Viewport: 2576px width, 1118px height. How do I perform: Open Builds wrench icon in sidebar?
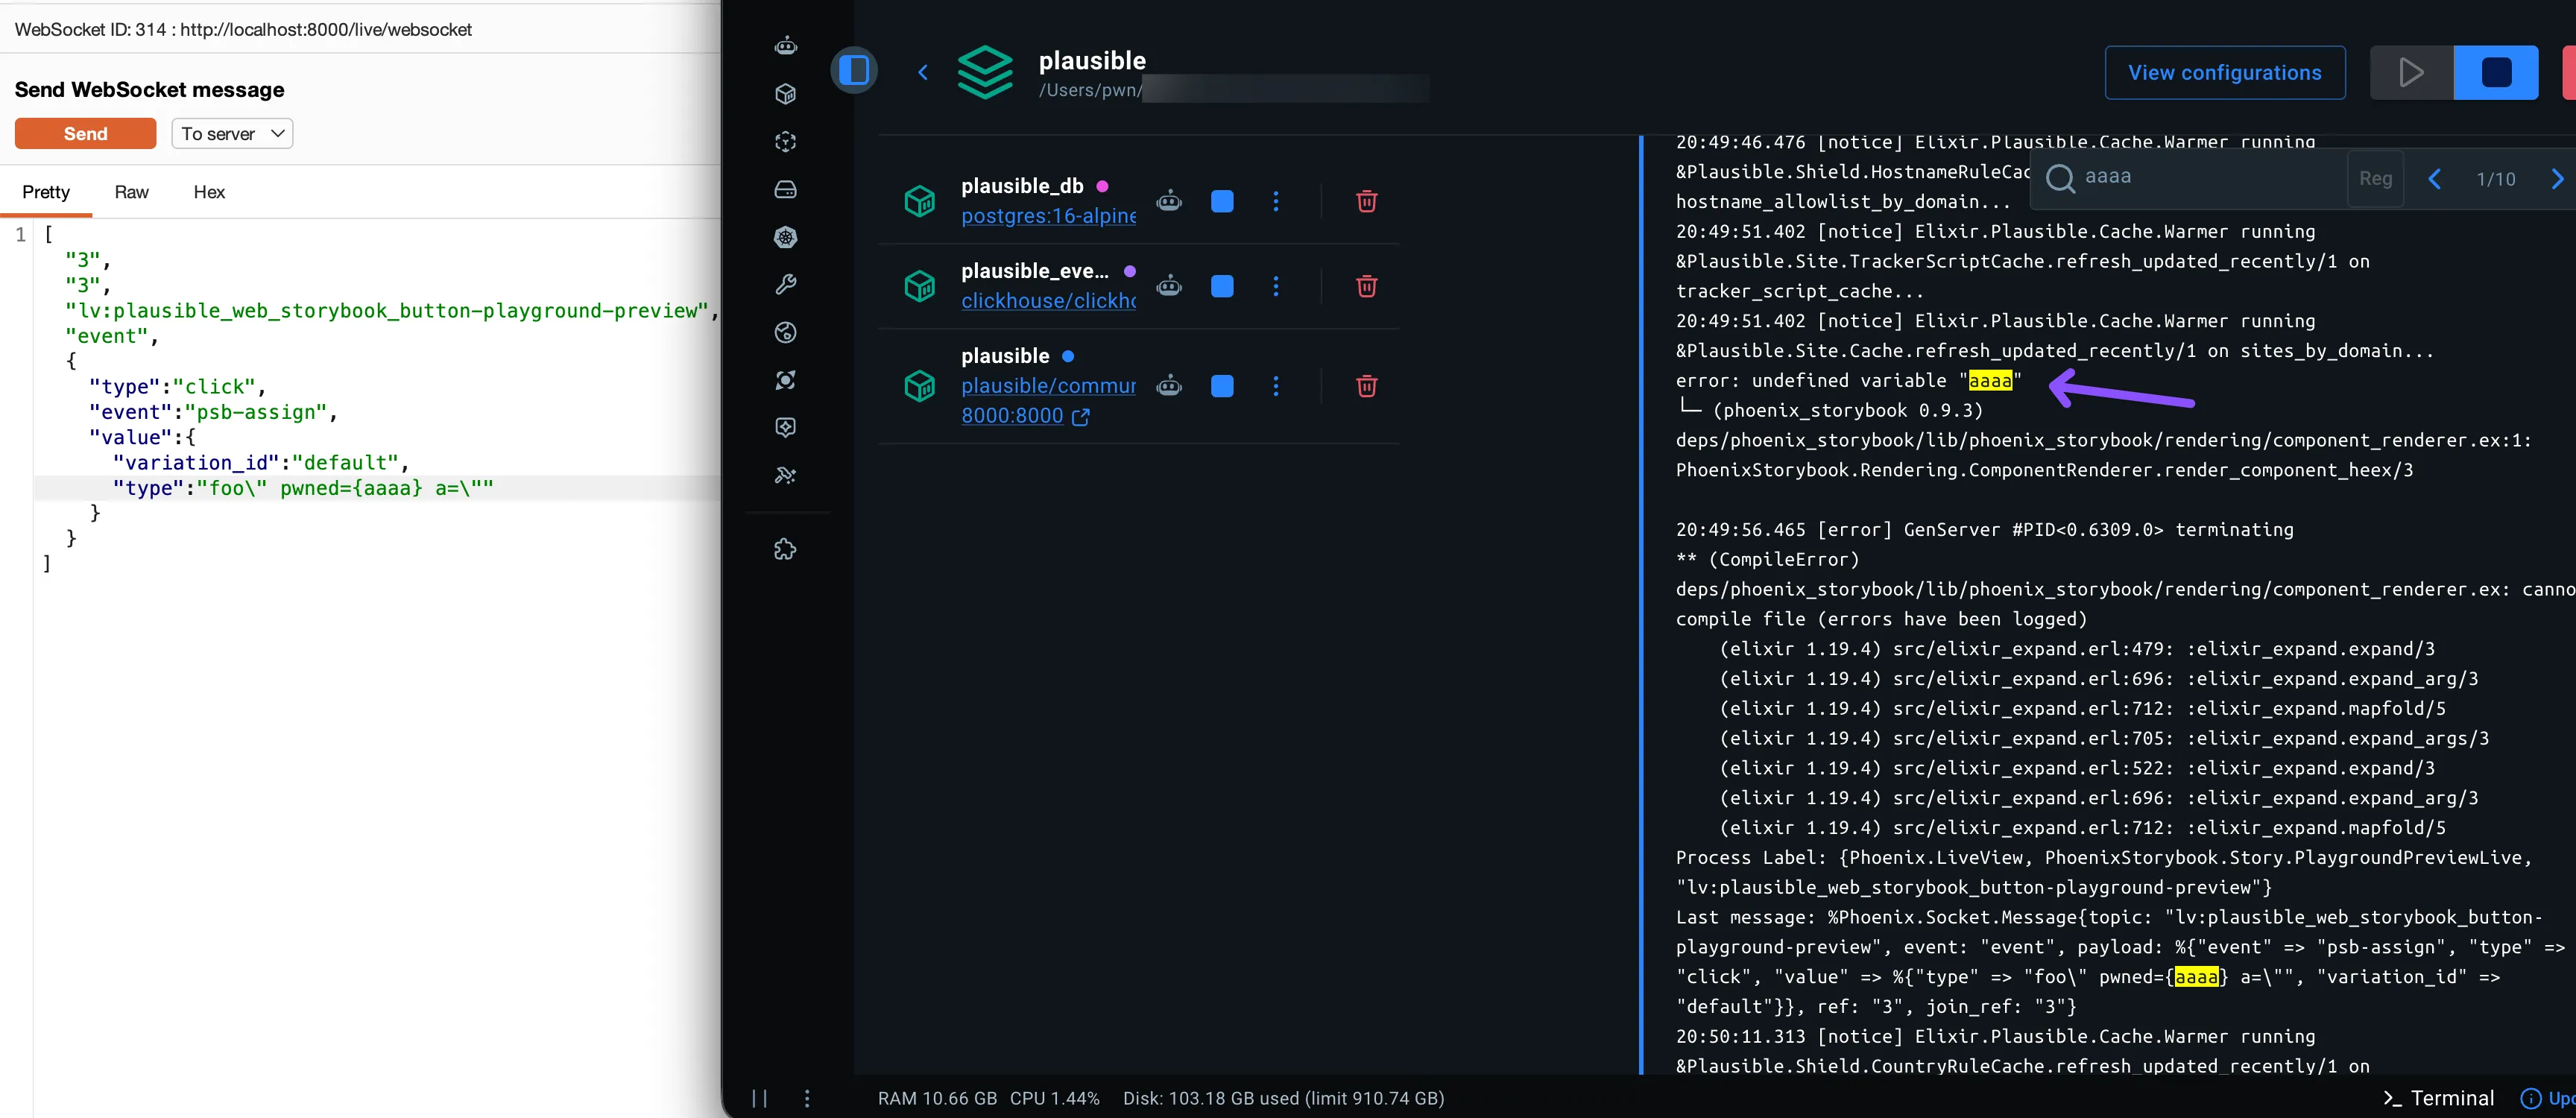coord(786,285)
